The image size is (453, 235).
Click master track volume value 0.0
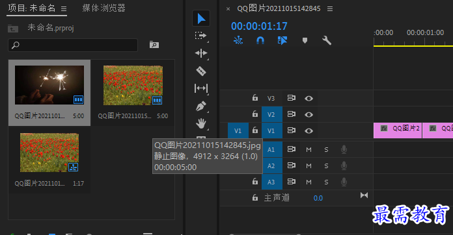tap(318, 198)
